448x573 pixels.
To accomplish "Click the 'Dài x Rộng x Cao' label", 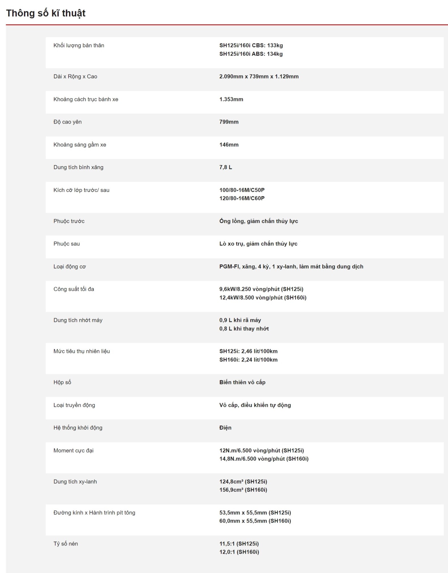I will coord(75,77).
